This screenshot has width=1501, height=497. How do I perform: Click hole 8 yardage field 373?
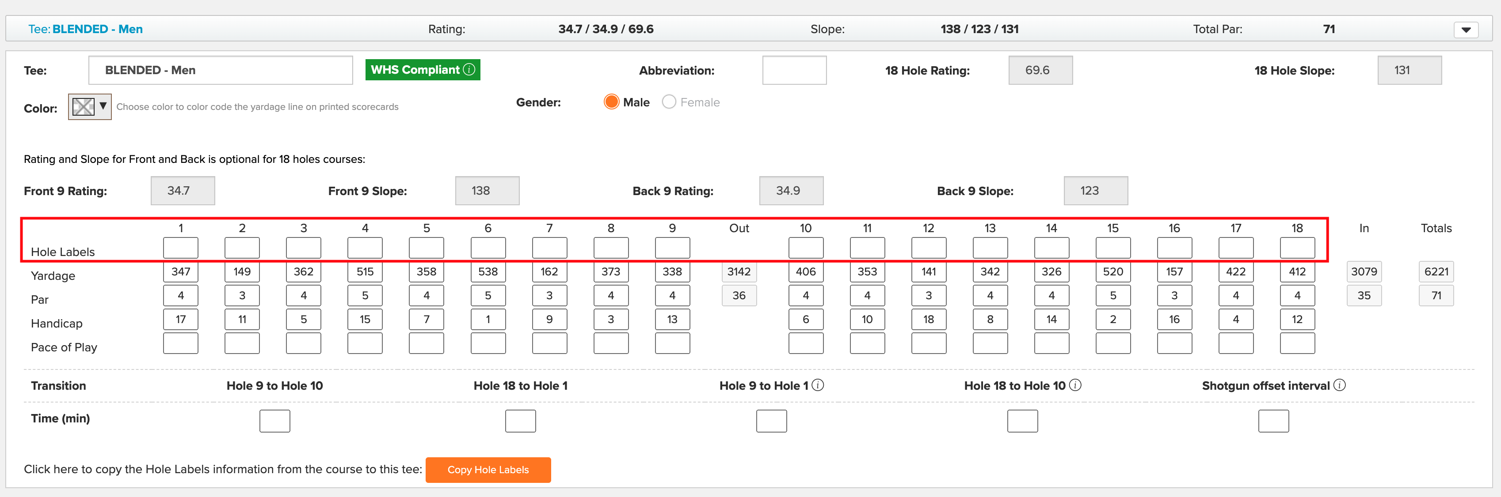[x=611, y=272]
